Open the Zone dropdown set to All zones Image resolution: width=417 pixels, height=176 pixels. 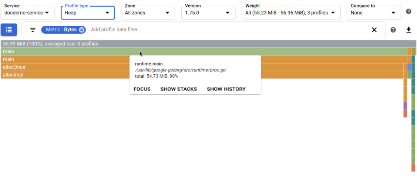pos(147,13)
